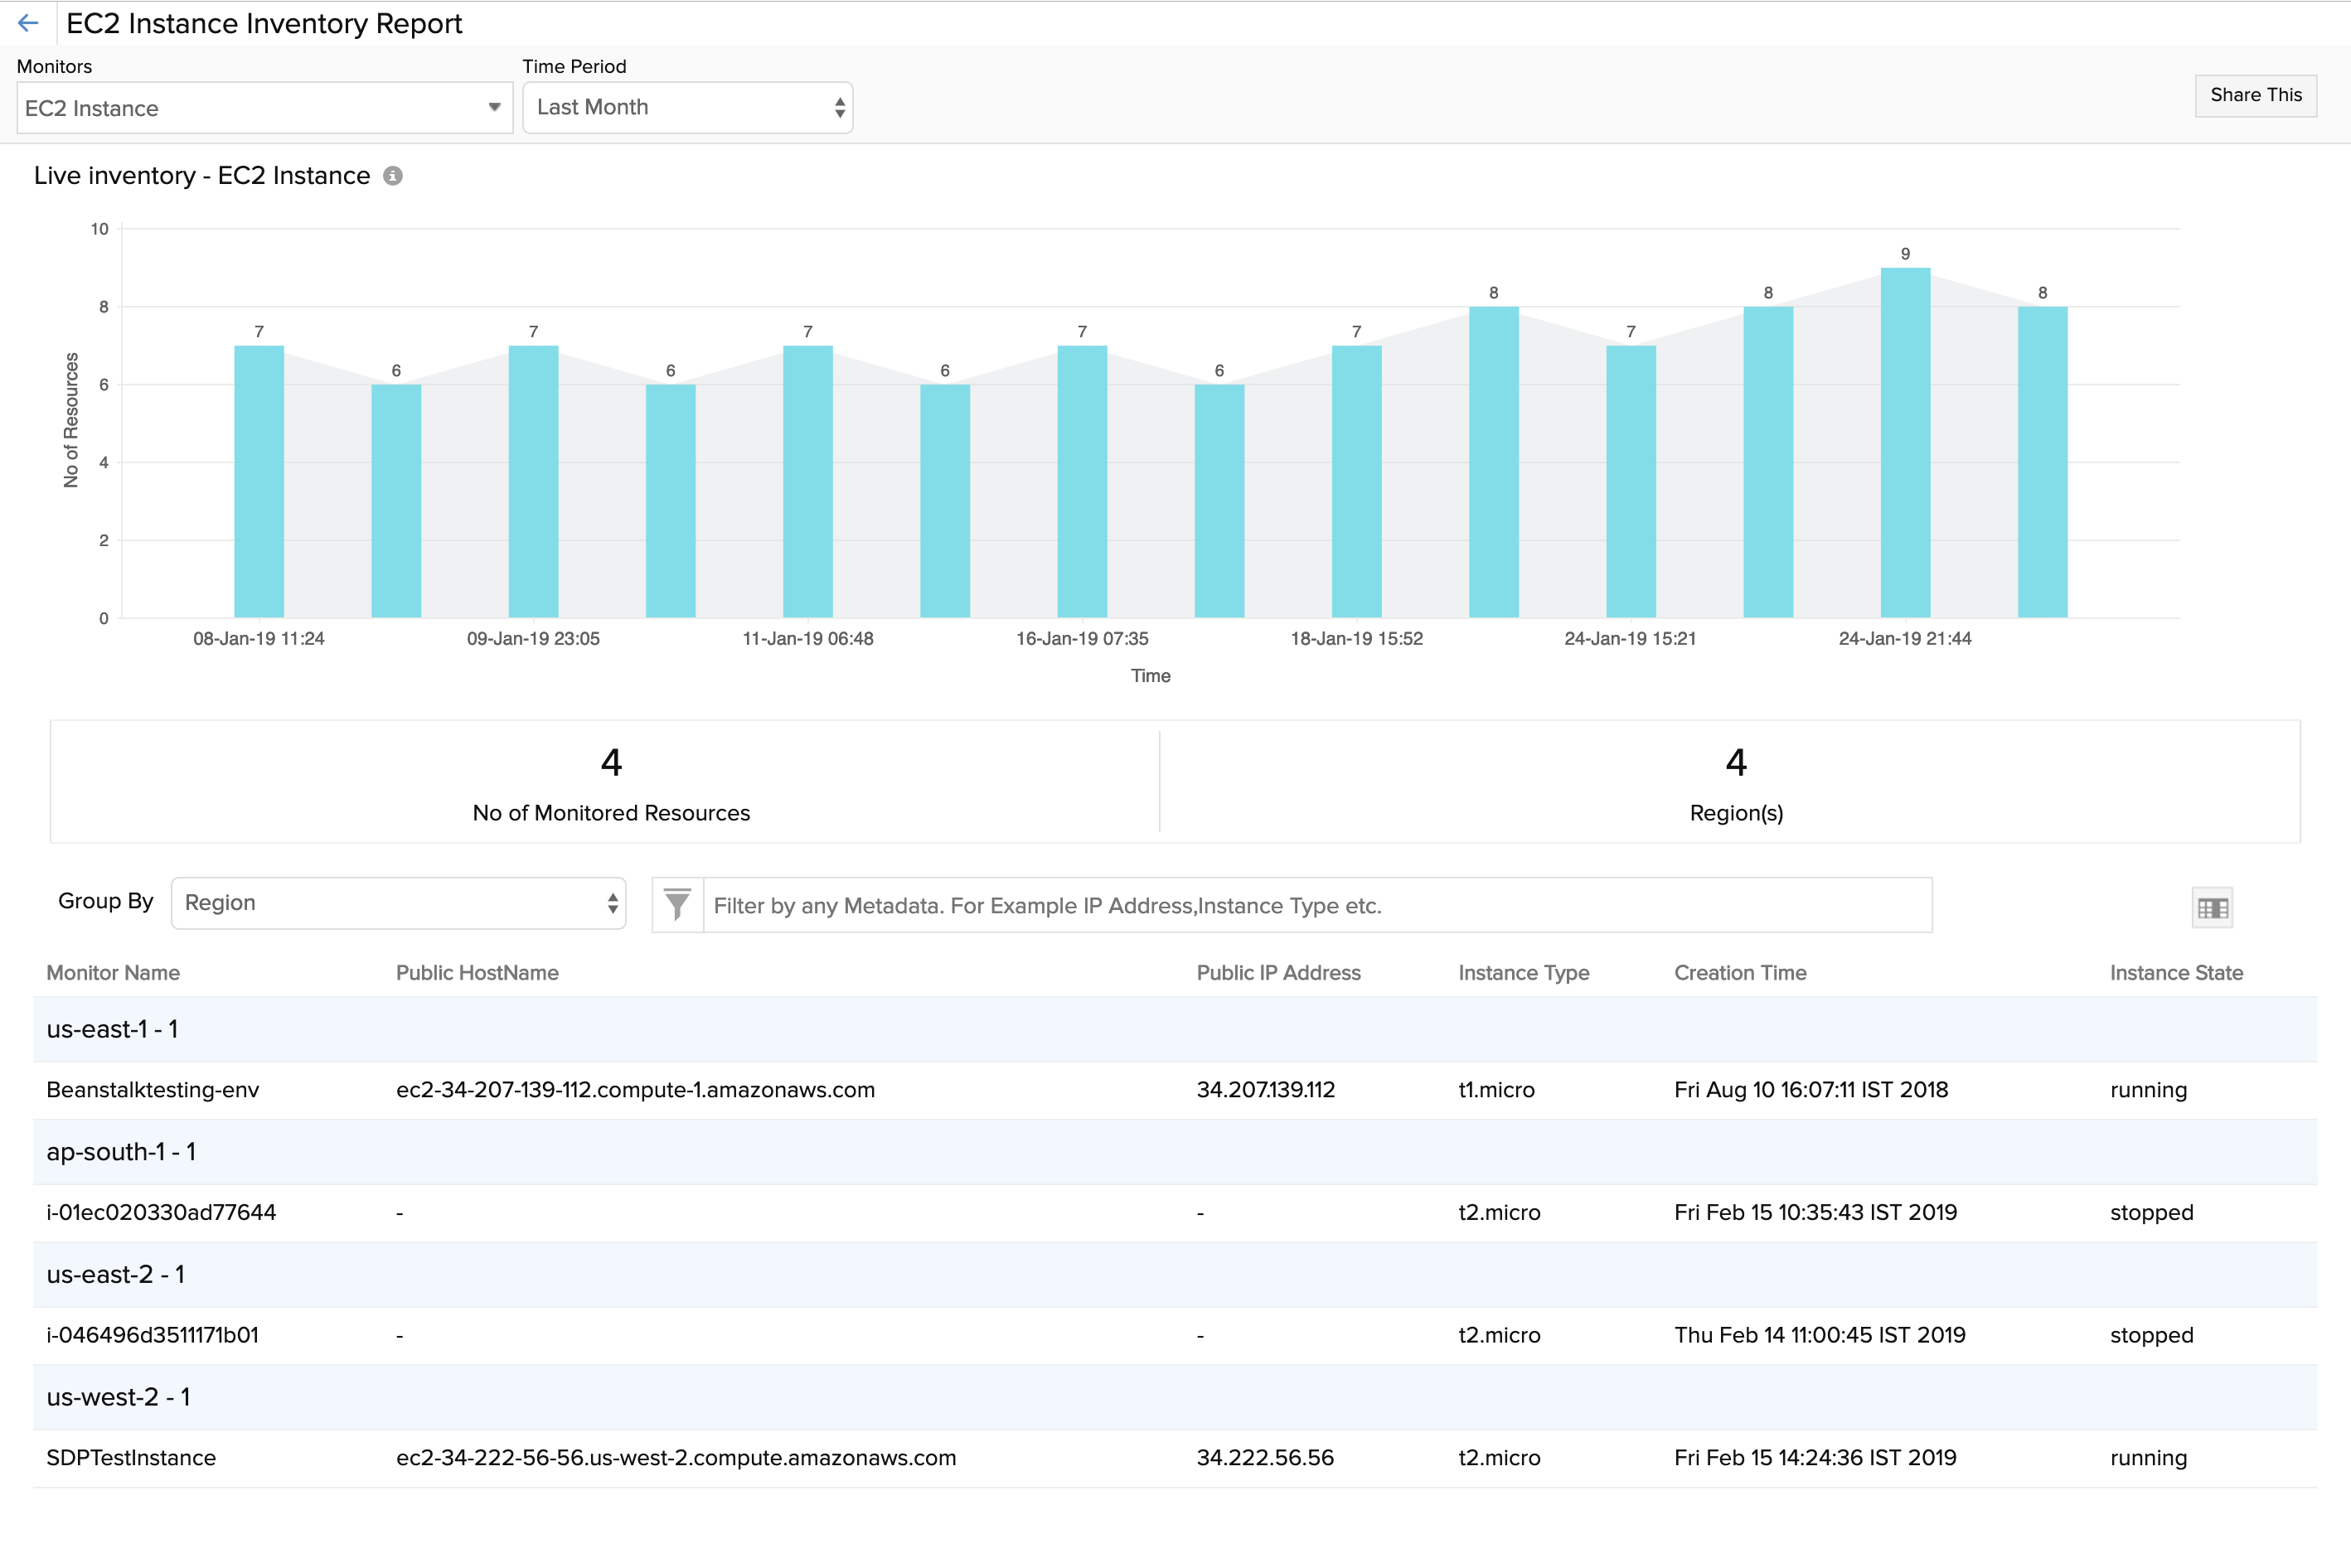Image resolution: width=2351 pixels, height=1568 pixels.
Task: Open the Monitors EC2 Instance dropdown
Action: (264, 108)
